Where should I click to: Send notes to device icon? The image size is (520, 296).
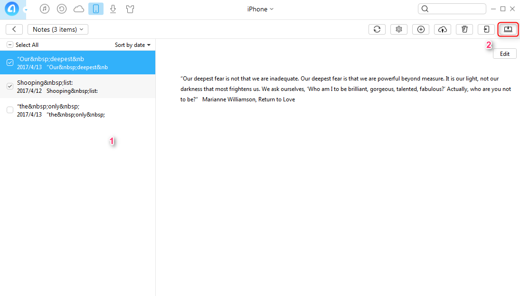click(x=486, y=29)
